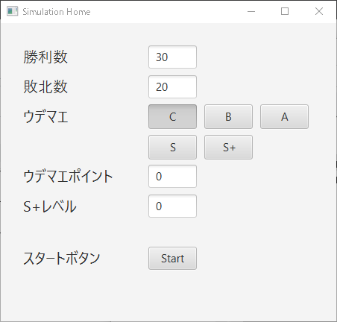The height and width of the screenshot is (322, 337).
Task: Choose the S+ rank toggle button
Action: click(x=228, y=147)
